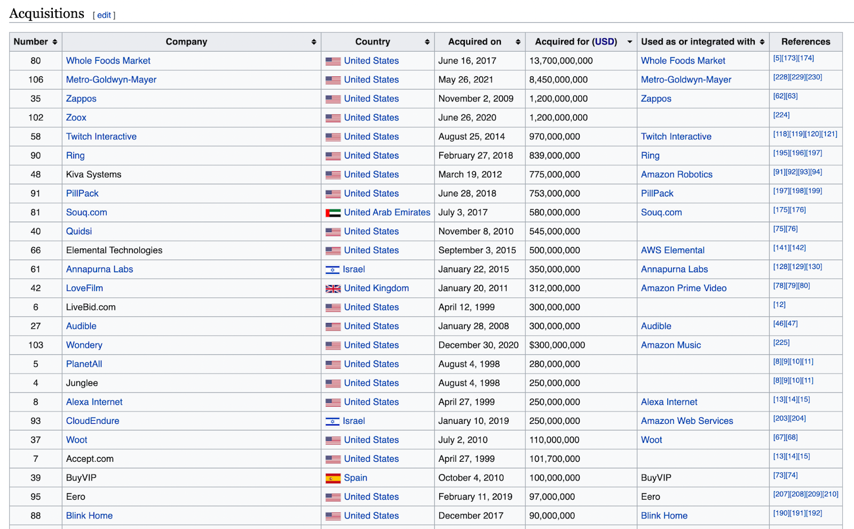The image size is (854, 529).
Task: Click the Acquired for sort direction arrow
Action: 630,42
